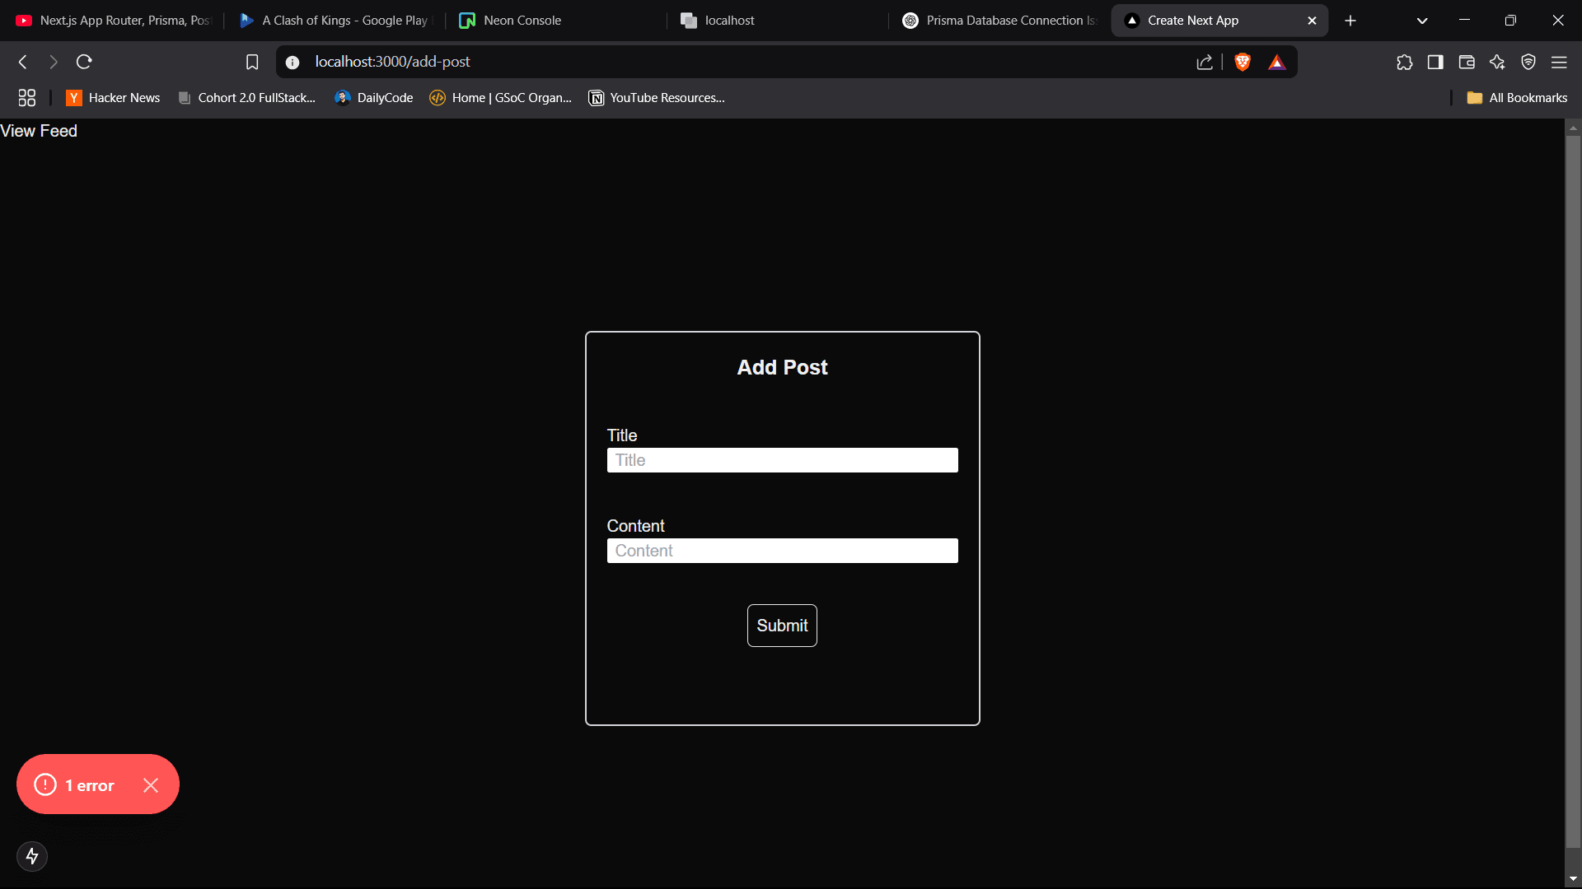Screen dimensions: 1582x889
Task: Click the share page icon in the address bar
Action: click(1205, 62)
